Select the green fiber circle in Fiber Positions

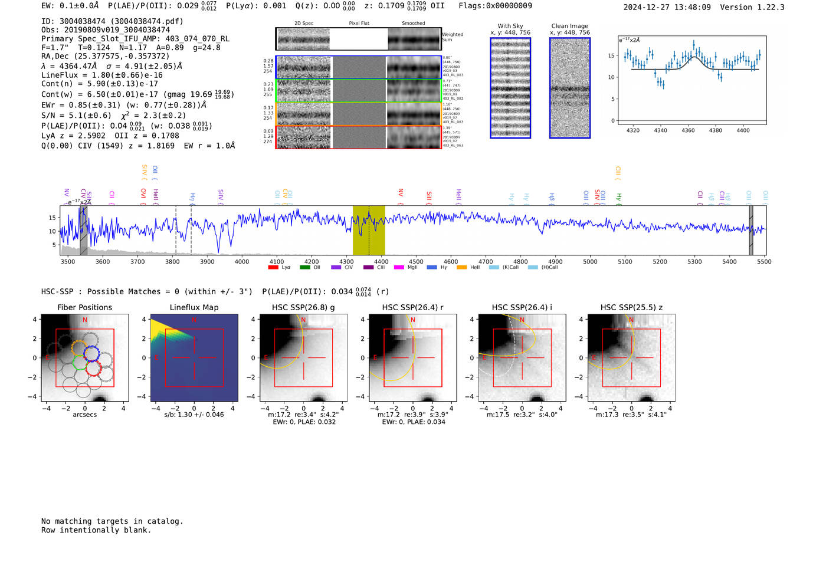click(80, 362)
